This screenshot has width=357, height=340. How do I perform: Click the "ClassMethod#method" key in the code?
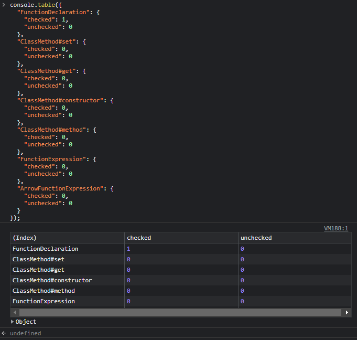pos(51,130)
